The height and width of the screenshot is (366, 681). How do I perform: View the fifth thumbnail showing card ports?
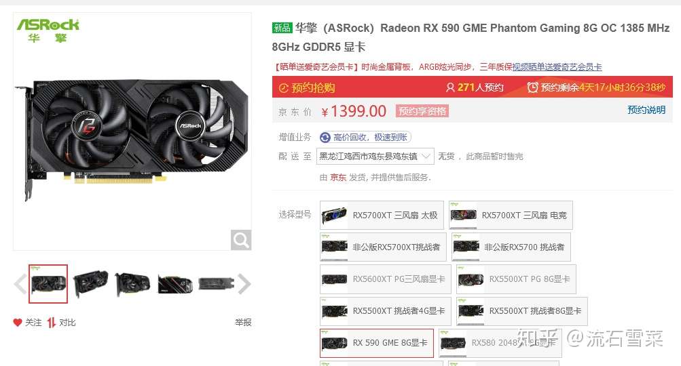(216, 284)
